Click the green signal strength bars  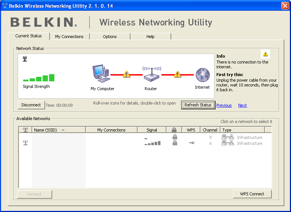[38, 78]
